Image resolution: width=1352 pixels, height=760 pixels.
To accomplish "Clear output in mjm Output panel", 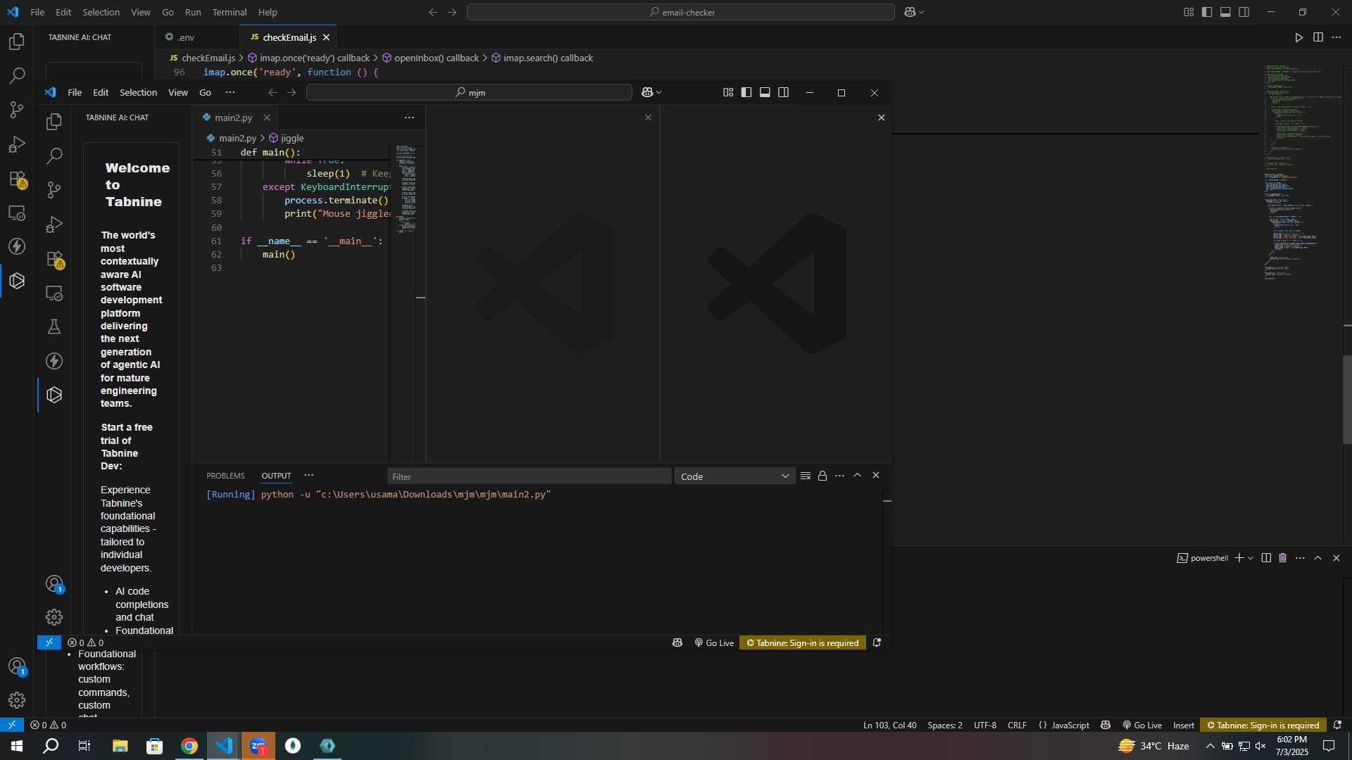I will click(806, 476).
